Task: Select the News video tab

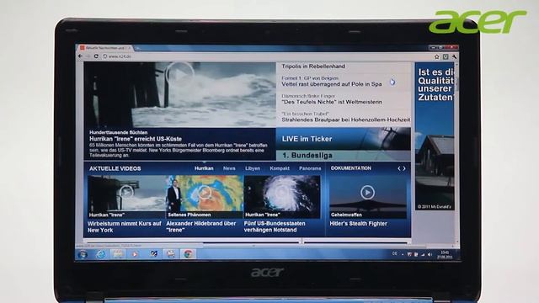Action: click(229, 168)
